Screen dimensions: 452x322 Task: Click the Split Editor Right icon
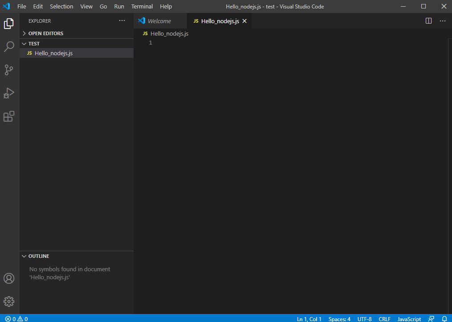click(x=428, y=21)
